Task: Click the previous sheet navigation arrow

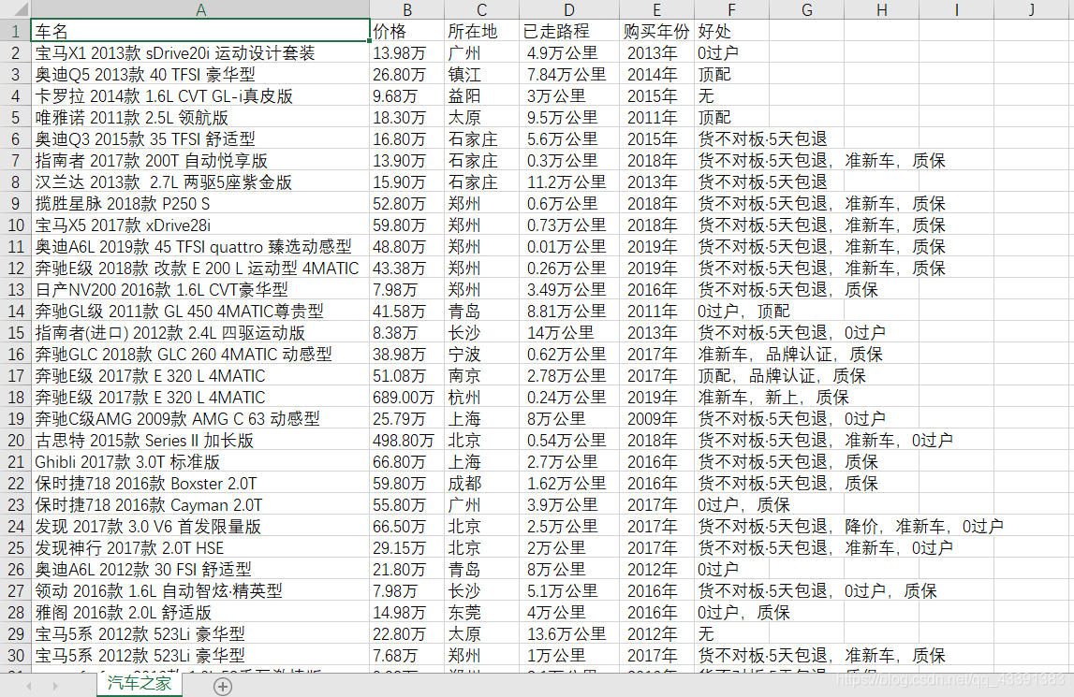Action: click(x=28, y=686)
